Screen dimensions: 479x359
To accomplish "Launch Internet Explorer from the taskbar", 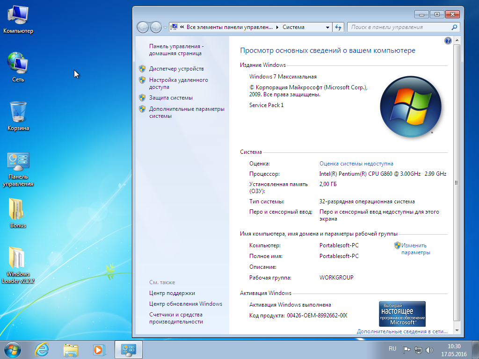I will pos(42,349).
